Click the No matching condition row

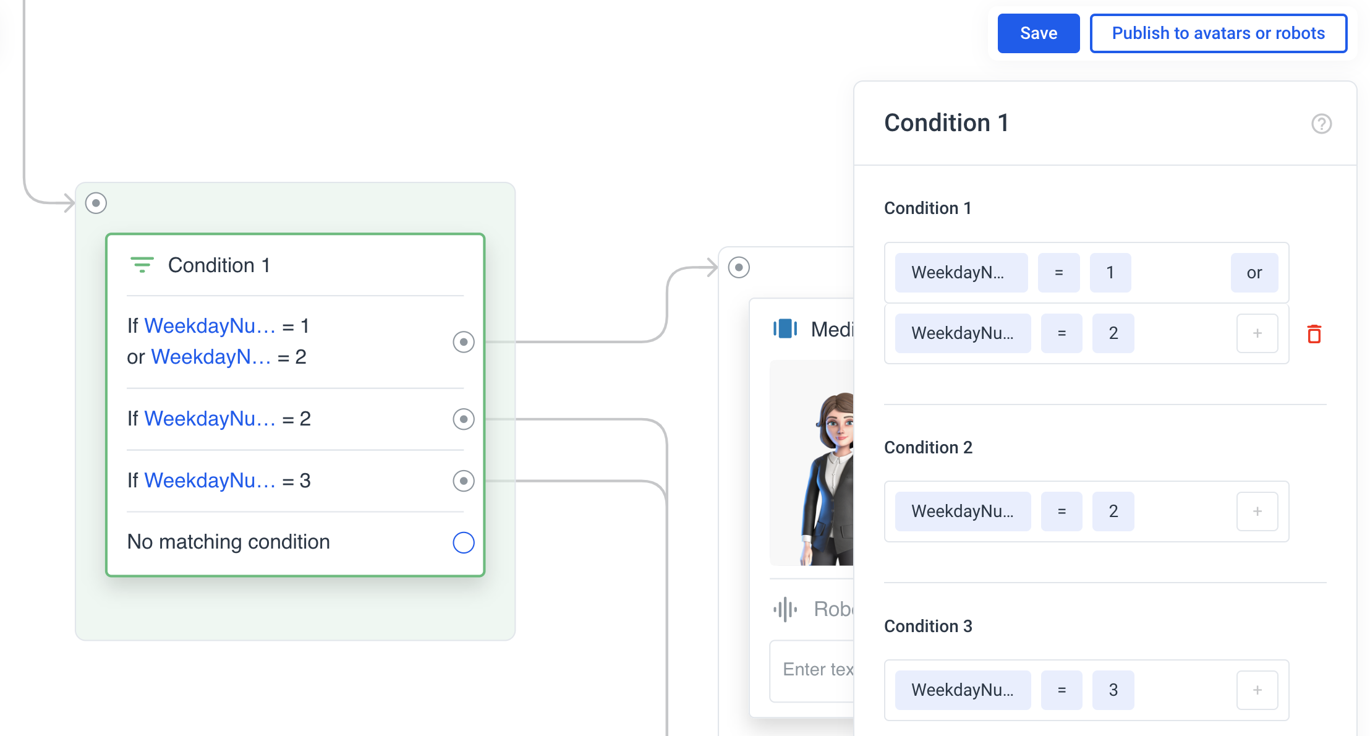[295, 542]
